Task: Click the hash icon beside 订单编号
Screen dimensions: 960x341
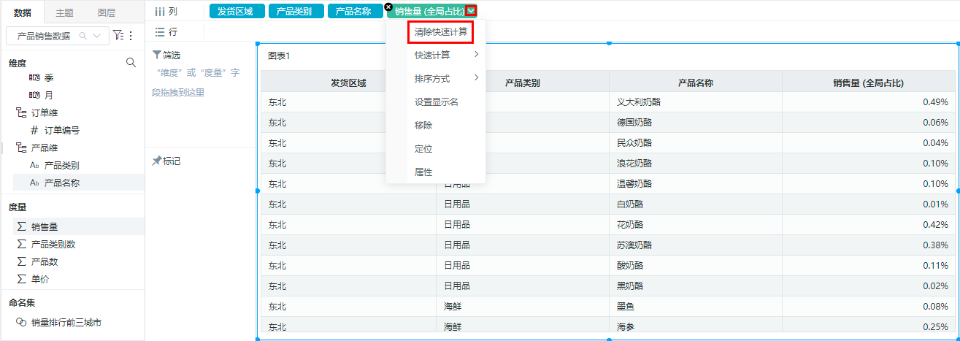Action: click(34, 130)
